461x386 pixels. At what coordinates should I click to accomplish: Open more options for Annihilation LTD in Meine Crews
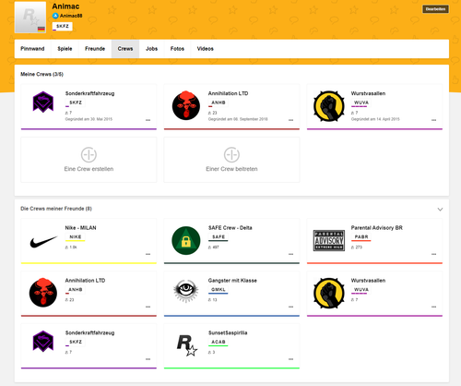pyautogui.click(x=290, y=120)
